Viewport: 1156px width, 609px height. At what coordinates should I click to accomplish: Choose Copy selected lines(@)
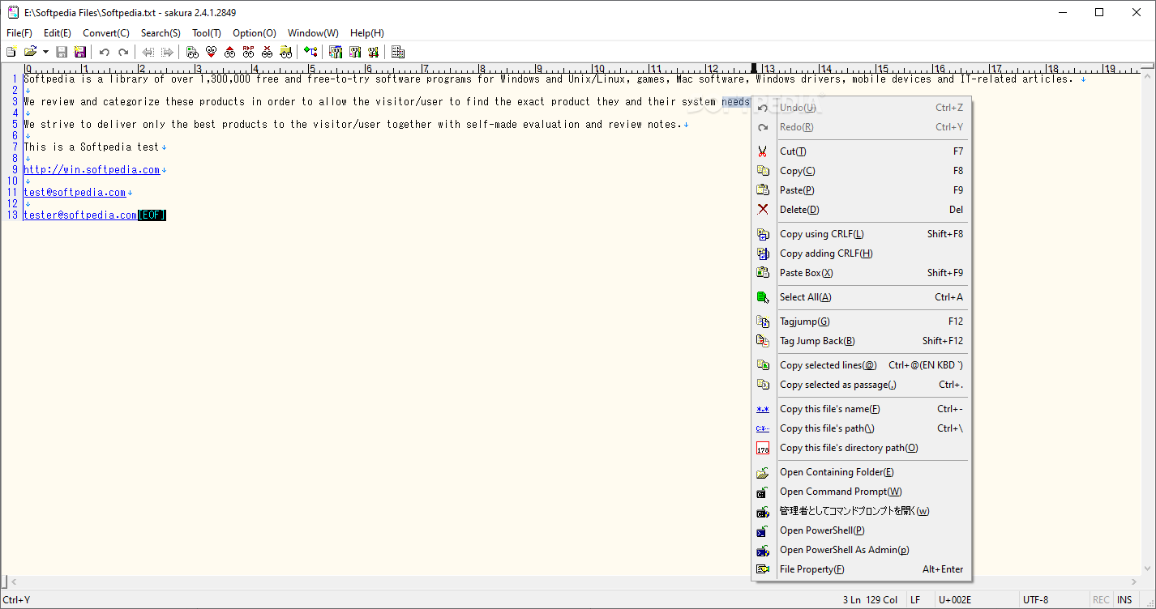861,365
